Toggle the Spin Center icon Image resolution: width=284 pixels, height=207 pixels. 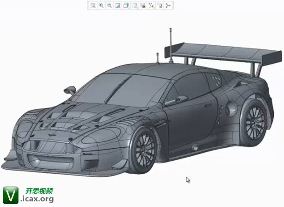pos(168,6)
